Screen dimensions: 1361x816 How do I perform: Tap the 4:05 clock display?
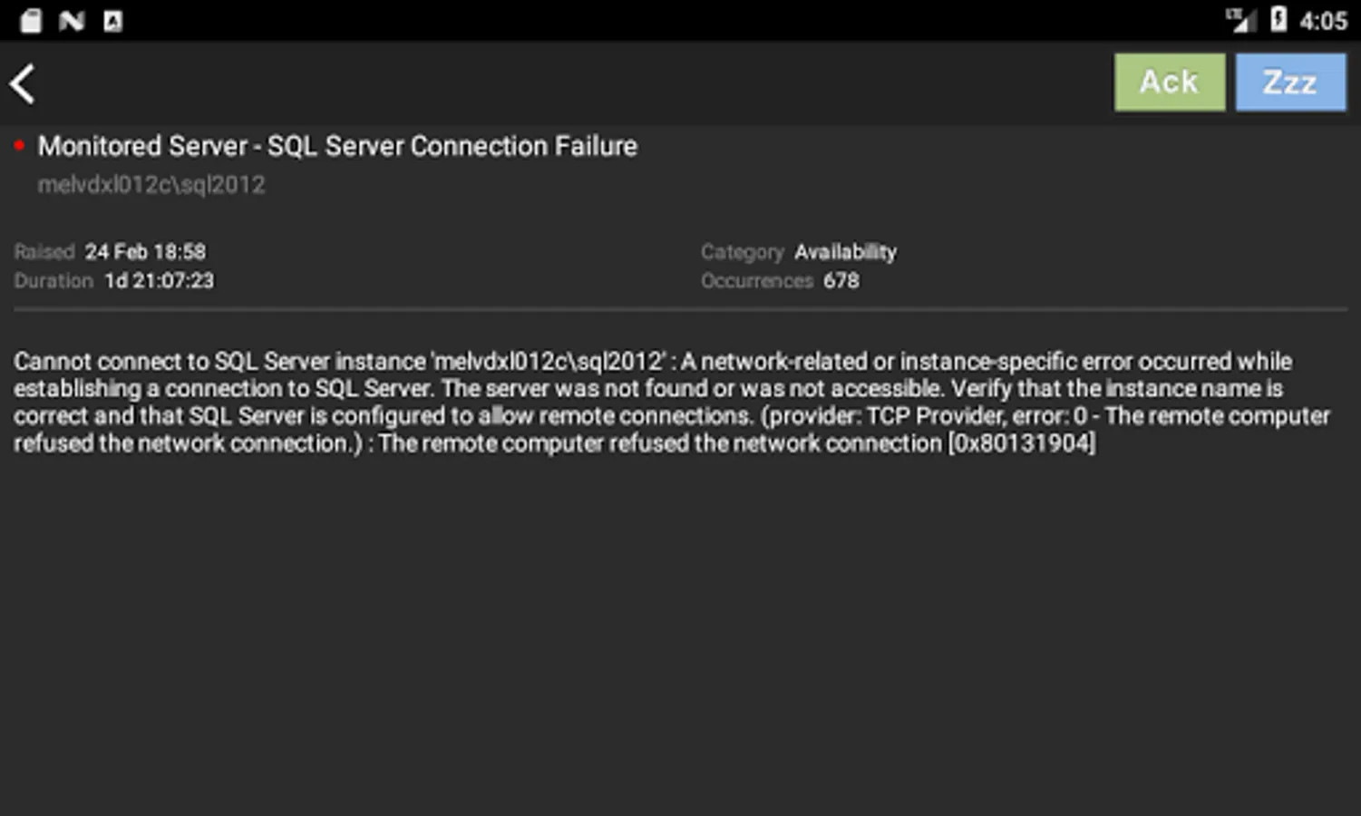pyautogui.click(x=1323, y=21)
